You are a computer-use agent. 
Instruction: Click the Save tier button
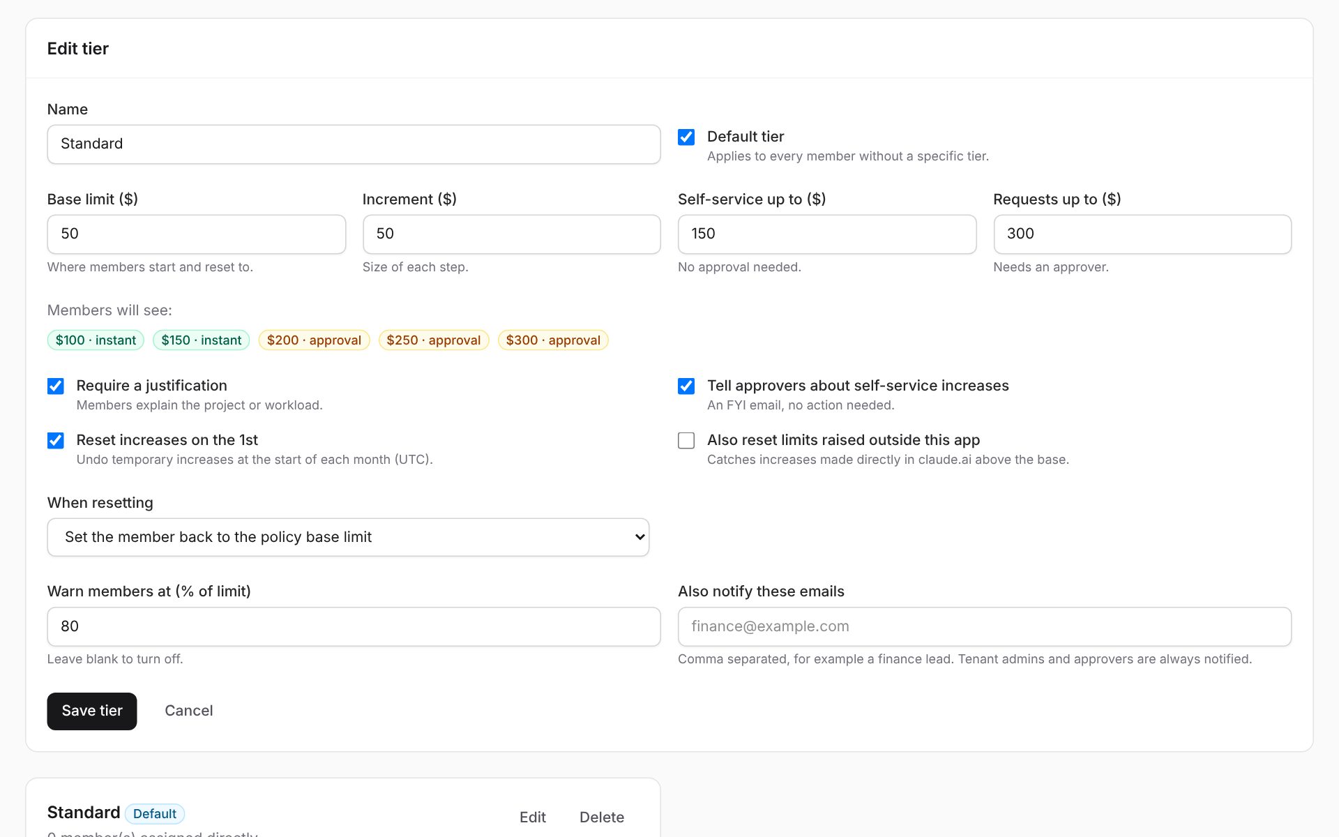point(92,711)
